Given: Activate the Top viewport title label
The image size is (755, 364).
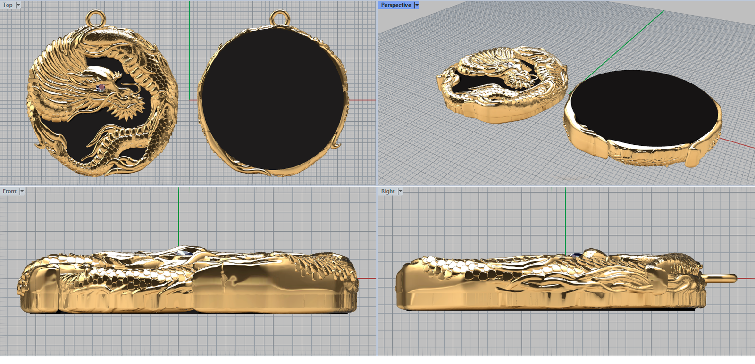Looking at the screenshot, I should click(x=8, y=5).
